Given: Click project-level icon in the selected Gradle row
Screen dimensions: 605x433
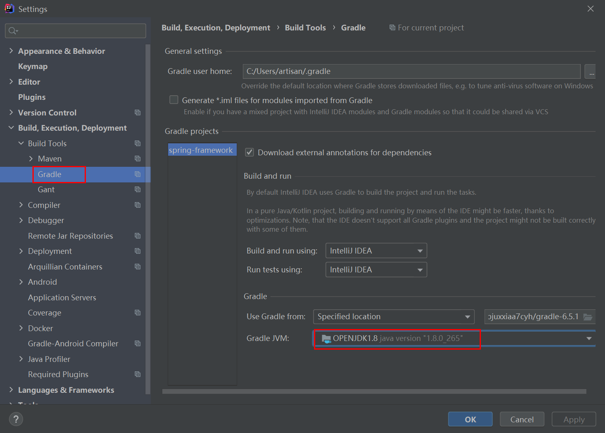Looking at the screenshot, I should point(138,174).
